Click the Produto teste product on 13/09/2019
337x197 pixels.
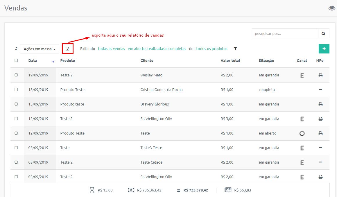pos(72,104)
